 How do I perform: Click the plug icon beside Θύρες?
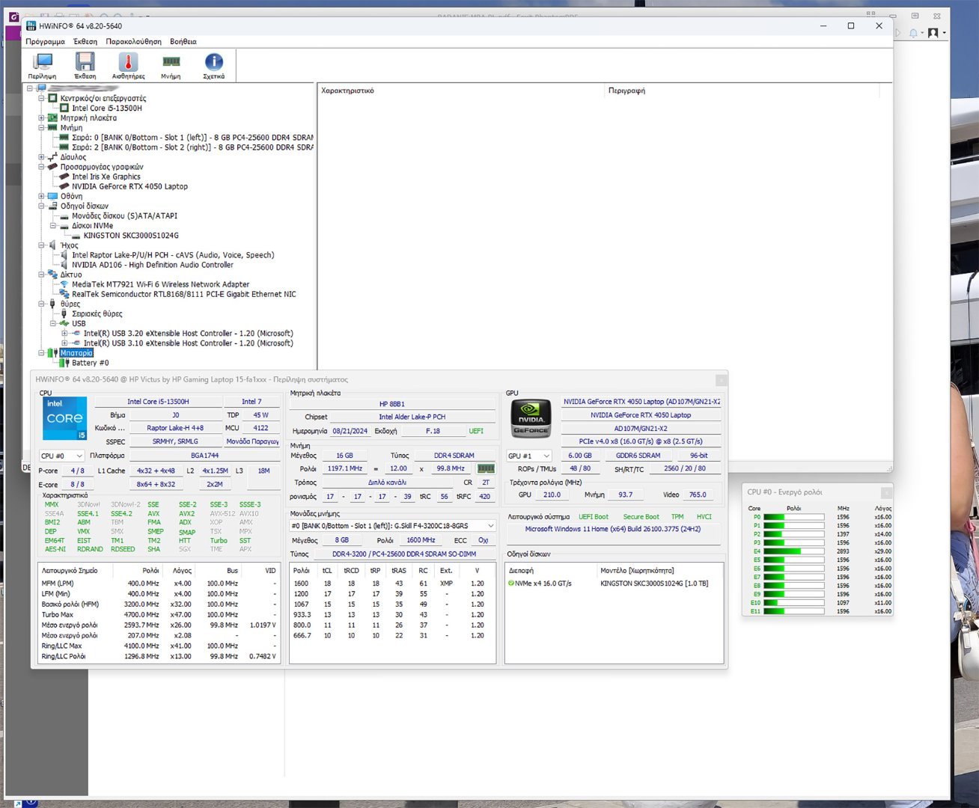click(x=52, y=304)
